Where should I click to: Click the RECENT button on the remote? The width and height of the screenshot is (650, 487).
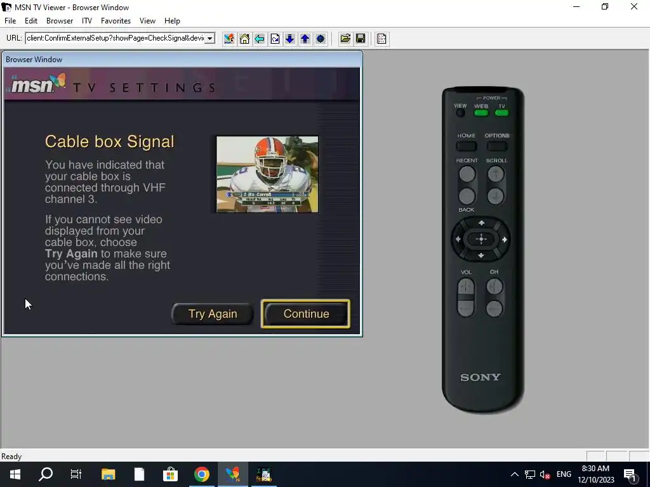coord(467,174)
